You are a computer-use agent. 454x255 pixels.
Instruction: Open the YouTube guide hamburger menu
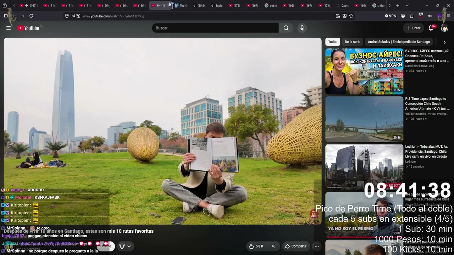pyautogui.click(x=9, y=28)
